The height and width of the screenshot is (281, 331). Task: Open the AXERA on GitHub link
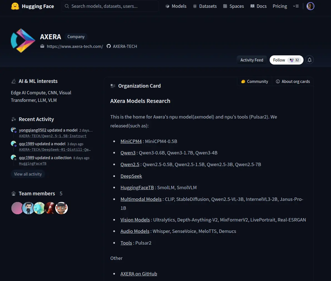(139, 273)
